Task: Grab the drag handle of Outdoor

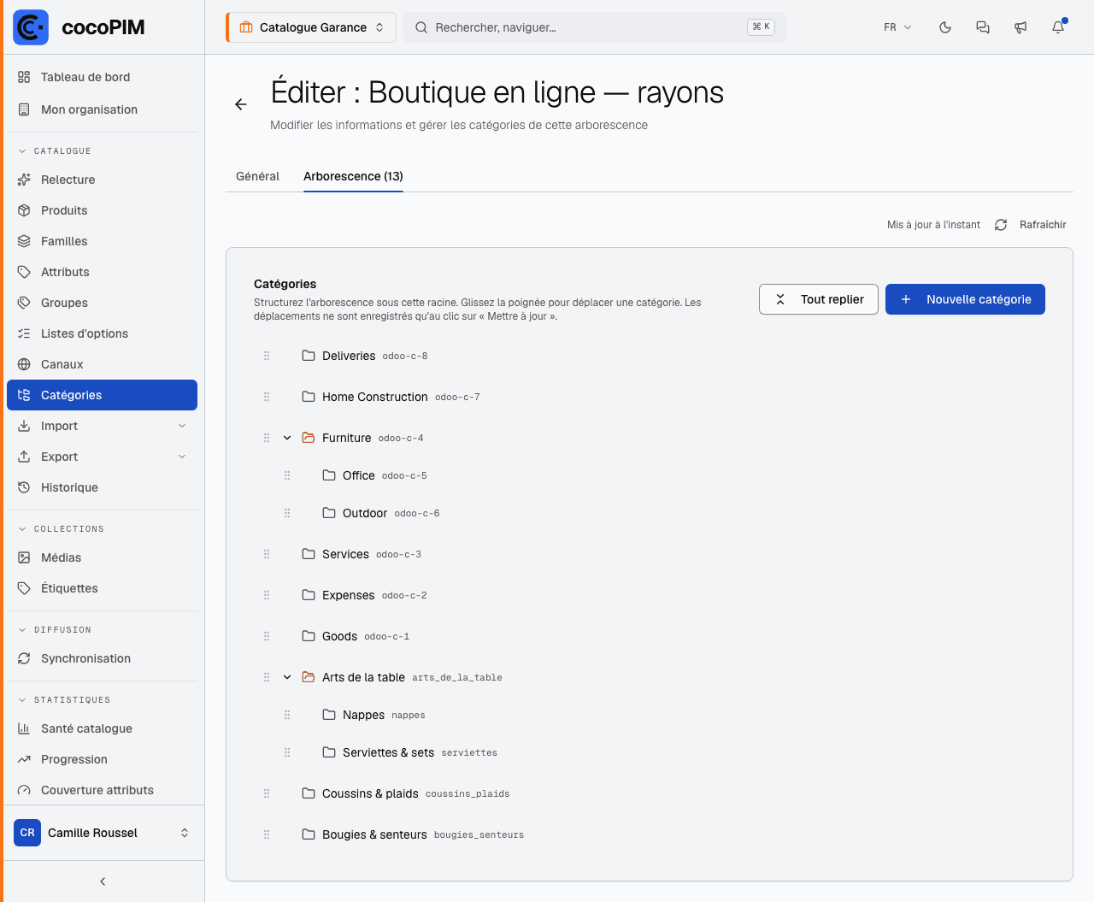Action: pyautogui.click(x=287, y=513)
